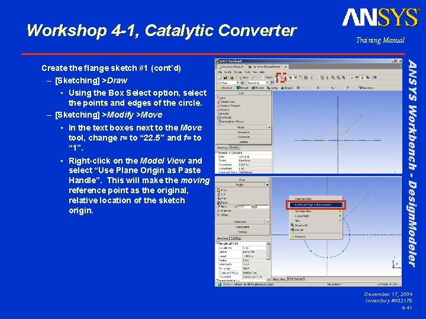Select the Polyline draw tool
Image resolution: width=426 pixels, height=319 pixels.
[224, 110]
